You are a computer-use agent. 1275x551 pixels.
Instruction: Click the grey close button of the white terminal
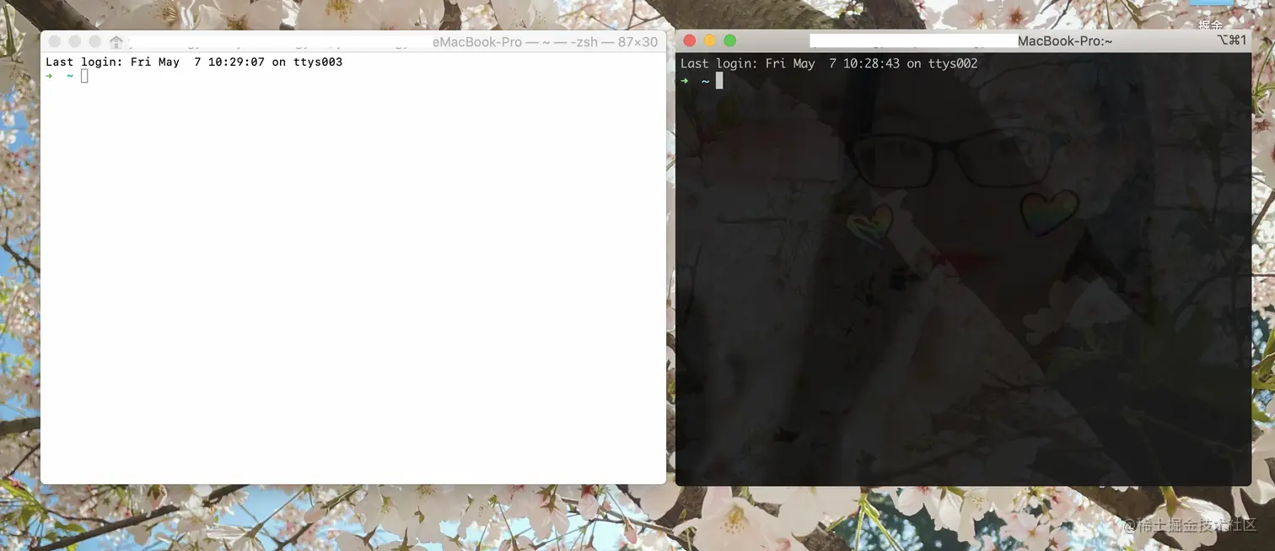click(x=55, y=41)
